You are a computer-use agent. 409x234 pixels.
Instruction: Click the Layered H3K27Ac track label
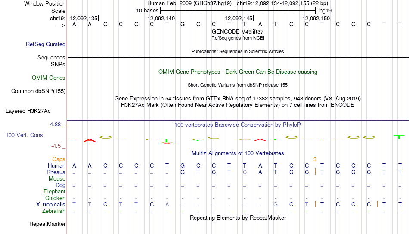(28, 111)
